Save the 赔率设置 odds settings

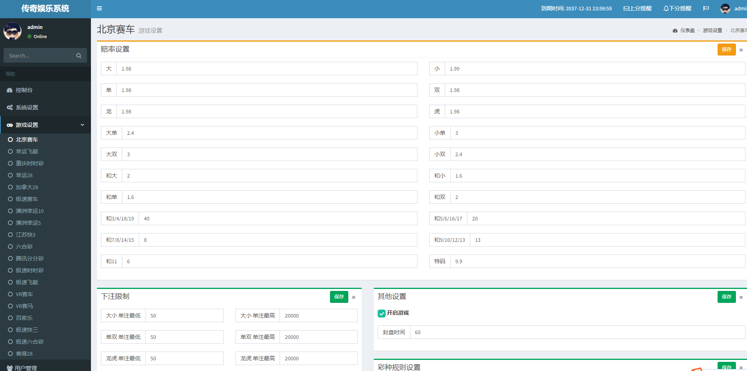click(726, 50)
